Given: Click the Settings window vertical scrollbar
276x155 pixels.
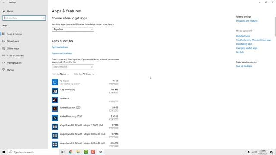Looking at the screenshot, I should point(275,27).
